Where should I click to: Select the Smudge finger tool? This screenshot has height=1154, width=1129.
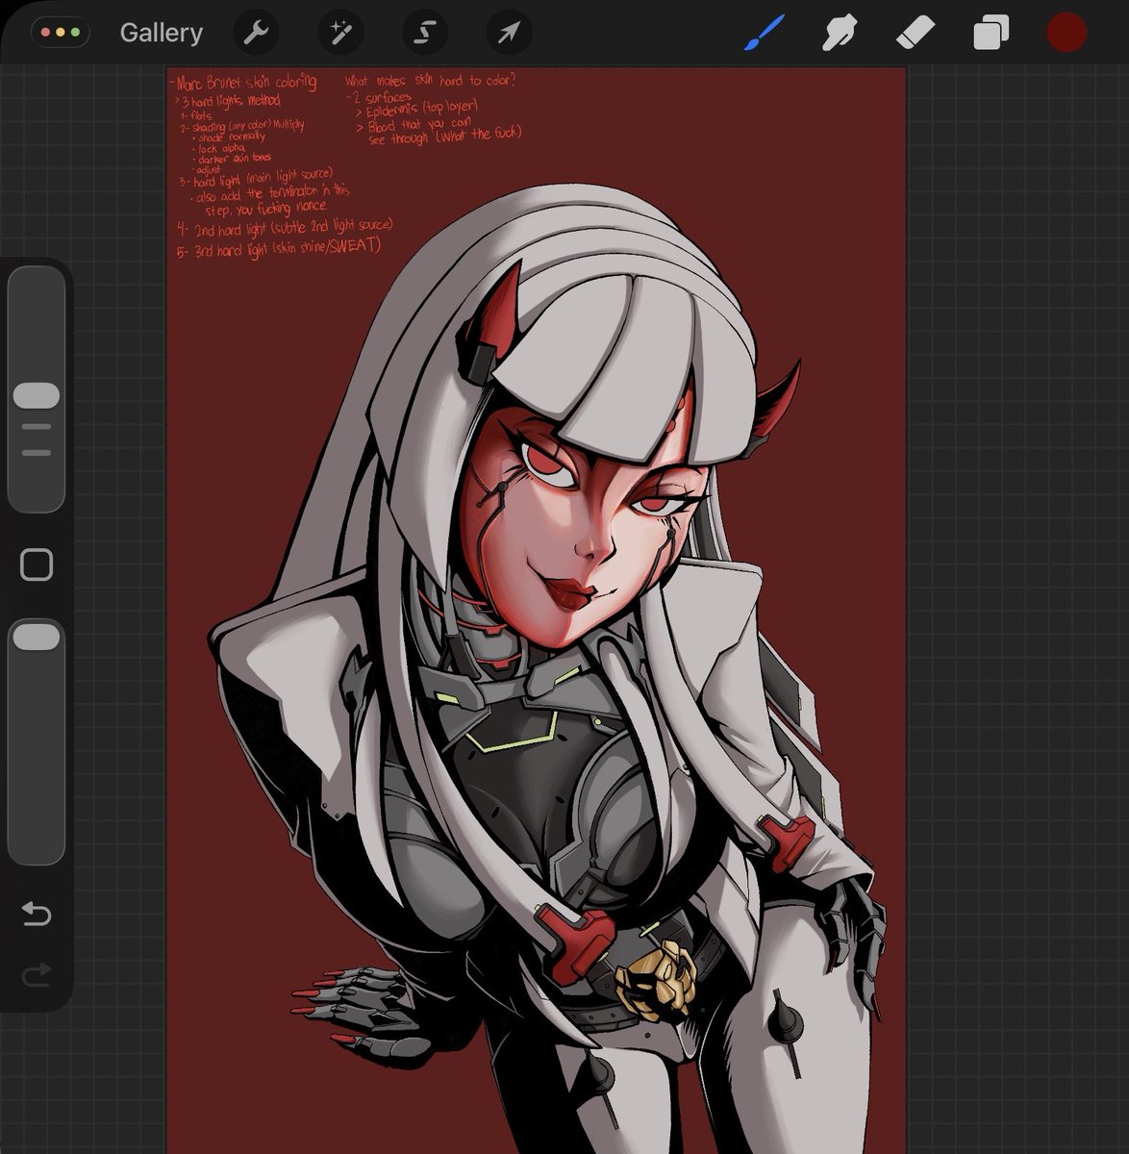point(840,33)
